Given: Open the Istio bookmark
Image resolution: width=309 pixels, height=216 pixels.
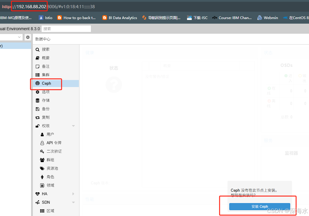Looking at the screenshot, I should click(46, 18).
